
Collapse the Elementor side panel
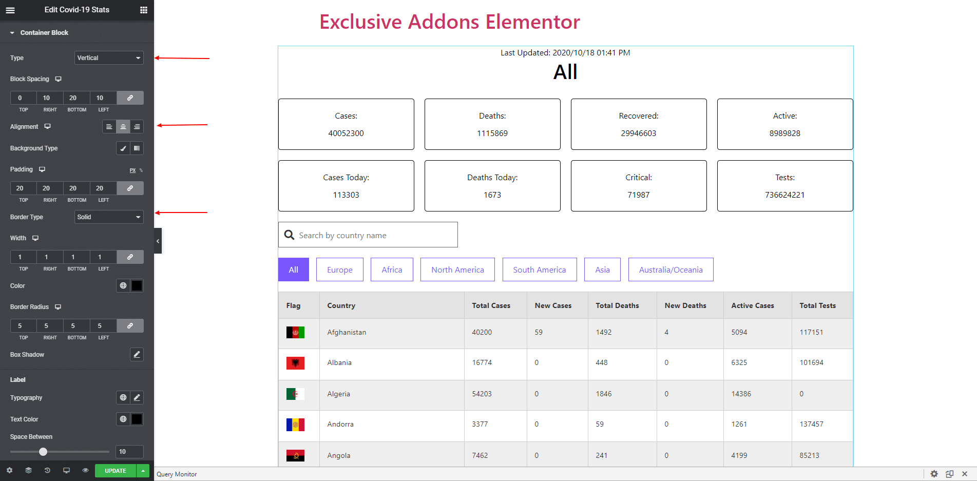(158, 241)
